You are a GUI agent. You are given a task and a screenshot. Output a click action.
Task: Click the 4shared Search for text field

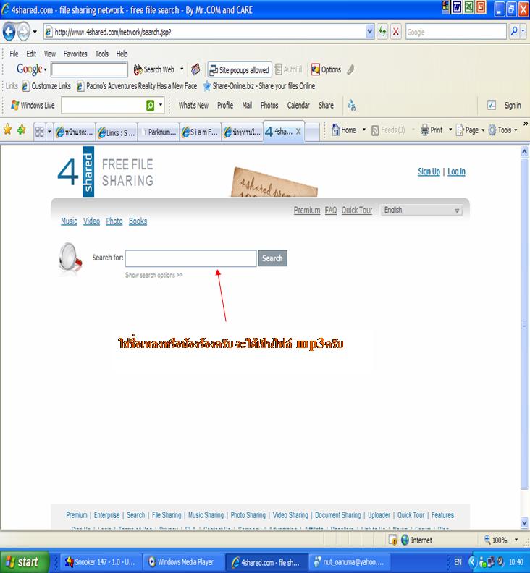(191, 258)
